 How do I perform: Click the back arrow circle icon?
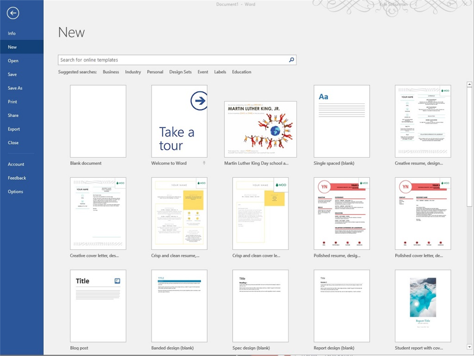13,13
